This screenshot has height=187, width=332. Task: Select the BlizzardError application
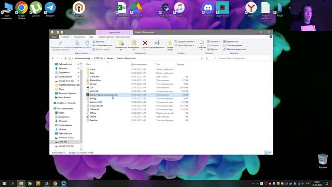click(x=95, y=81)
